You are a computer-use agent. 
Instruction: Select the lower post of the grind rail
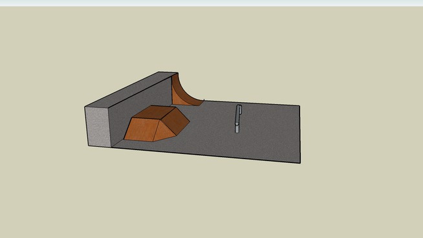click(237, 129)
